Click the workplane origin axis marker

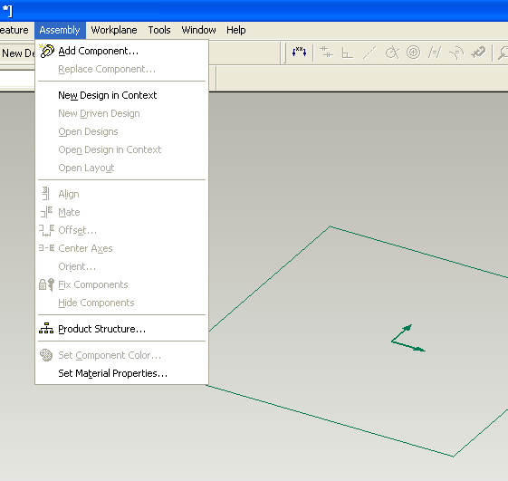[x=407, y=338]
